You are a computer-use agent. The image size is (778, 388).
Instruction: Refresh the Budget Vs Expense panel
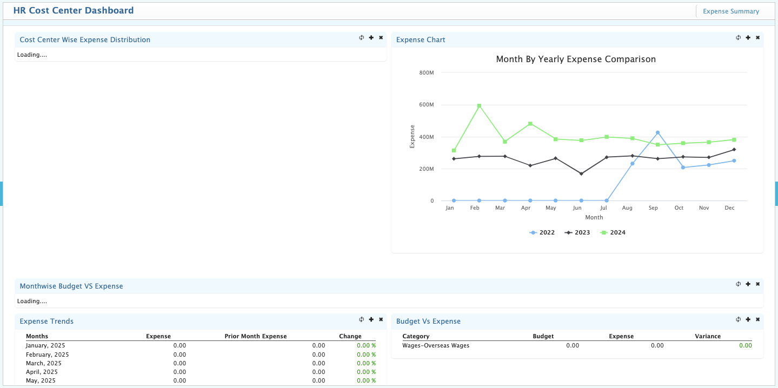click(737, 319)
